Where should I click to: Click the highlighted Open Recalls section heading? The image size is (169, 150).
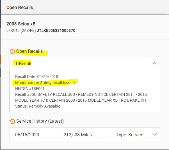click(x=29, y=51)
